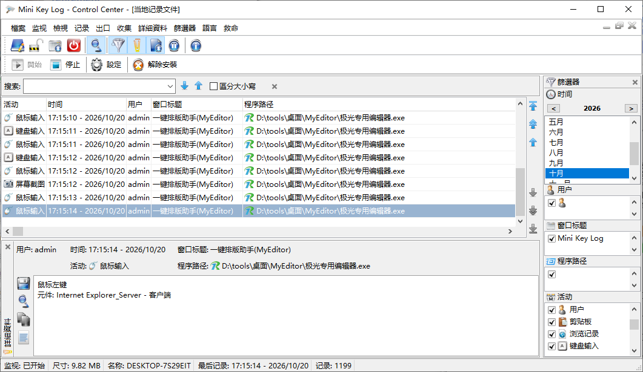Click the month list up arrow
This screenshot has width=643, height=372.
(635, 122)
